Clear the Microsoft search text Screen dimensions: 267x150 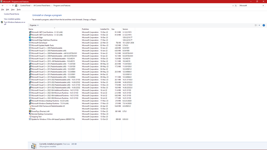pos(263,6)
